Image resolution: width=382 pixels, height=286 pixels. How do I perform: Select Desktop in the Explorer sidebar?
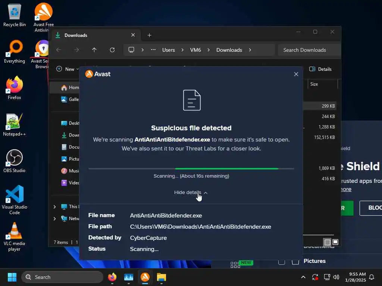pos(70,123)
